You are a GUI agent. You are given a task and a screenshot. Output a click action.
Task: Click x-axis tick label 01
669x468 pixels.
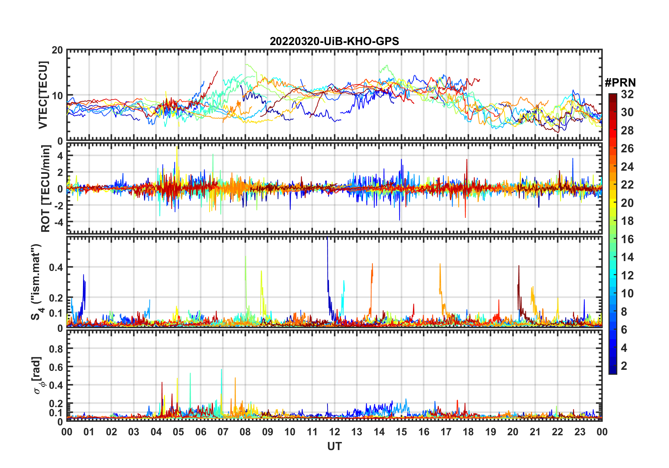[x=89, y=432]
